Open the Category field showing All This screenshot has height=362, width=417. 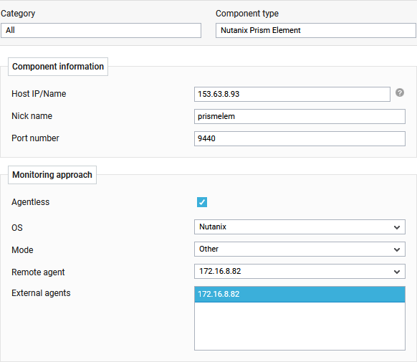101,30
